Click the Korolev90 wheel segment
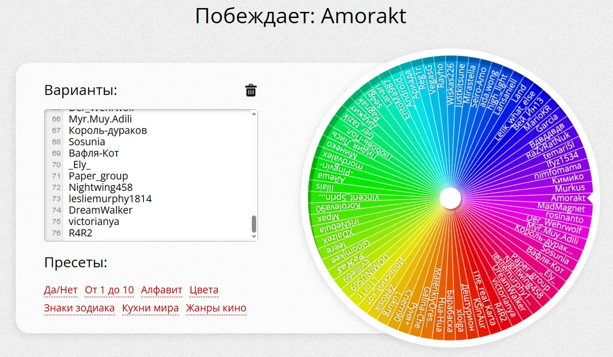613x357 pixels. click(x=338, y=207)
